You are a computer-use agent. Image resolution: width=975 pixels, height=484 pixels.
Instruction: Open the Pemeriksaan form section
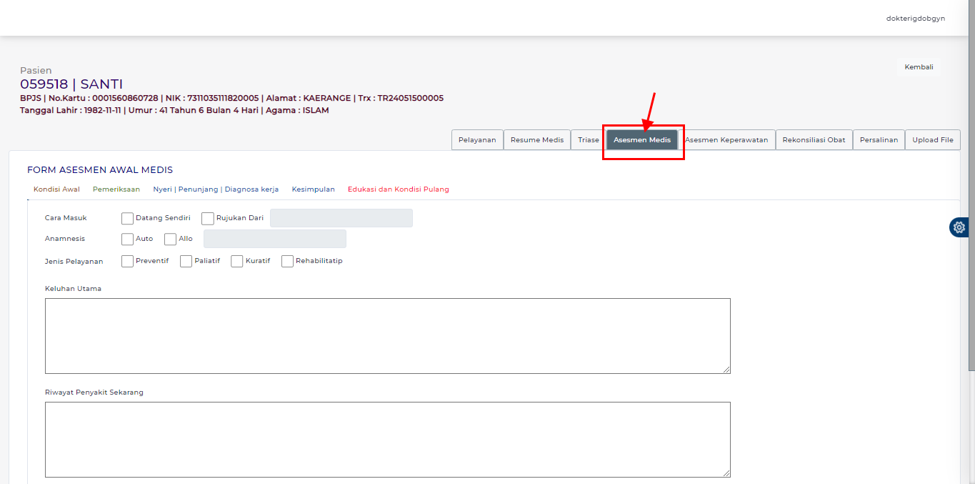[116, 189]
